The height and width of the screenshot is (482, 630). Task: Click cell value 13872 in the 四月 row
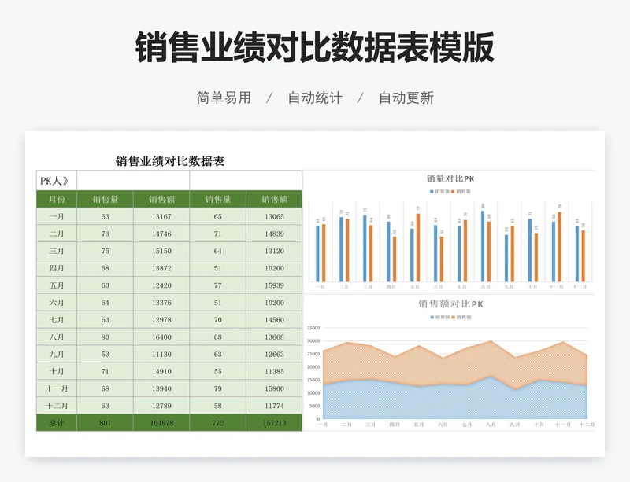[x=161, y=268]
